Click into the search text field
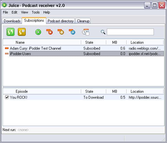This screenshot has height=143, width=167. coord(130,32)
